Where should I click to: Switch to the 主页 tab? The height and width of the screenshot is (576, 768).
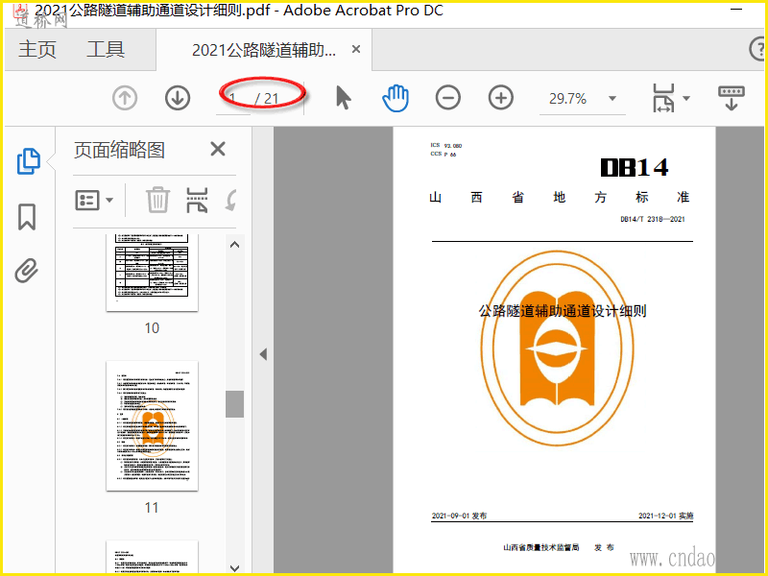point(37,50)
